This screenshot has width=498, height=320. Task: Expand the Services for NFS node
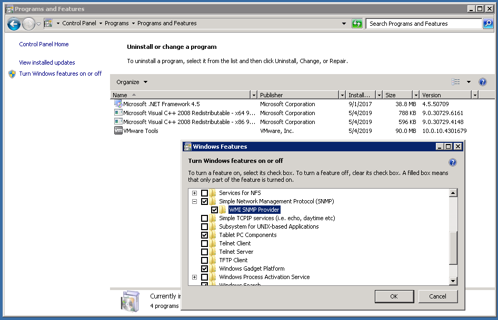pos(194,193)
